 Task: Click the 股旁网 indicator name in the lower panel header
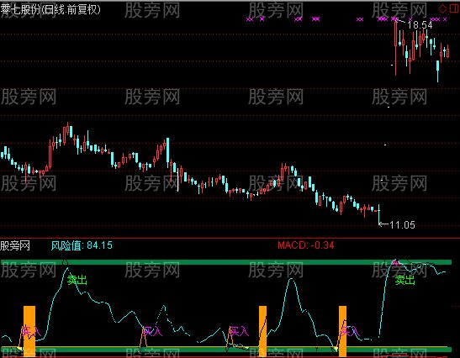pos(15,245)
